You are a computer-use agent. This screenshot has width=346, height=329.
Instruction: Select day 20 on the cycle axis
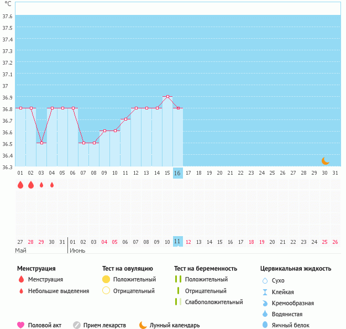(219, 173)
